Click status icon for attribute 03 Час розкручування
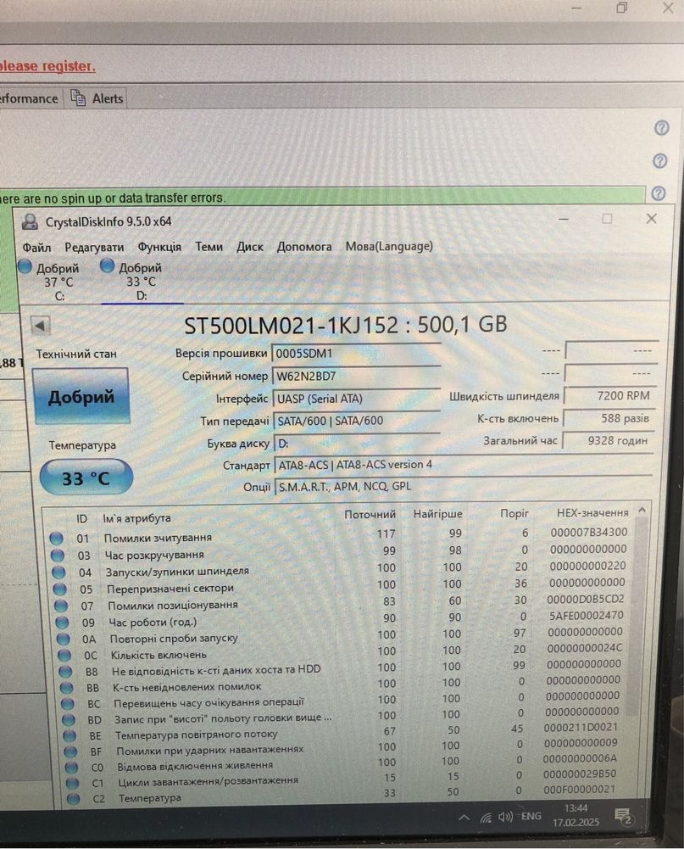This screenshot has width=684, height=849. tap(58, 556)
